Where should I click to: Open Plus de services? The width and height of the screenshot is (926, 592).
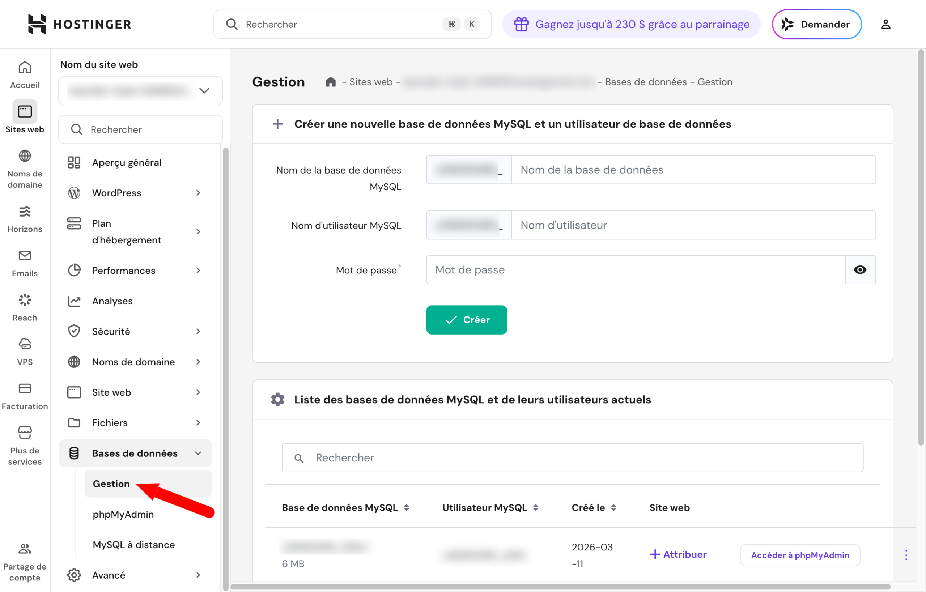[25, 446]
